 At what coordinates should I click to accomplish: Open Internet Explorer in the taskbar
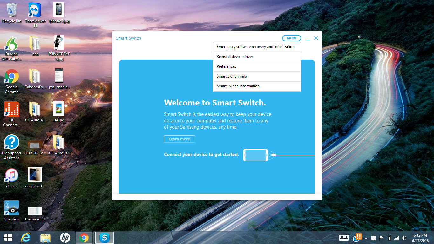26,238
